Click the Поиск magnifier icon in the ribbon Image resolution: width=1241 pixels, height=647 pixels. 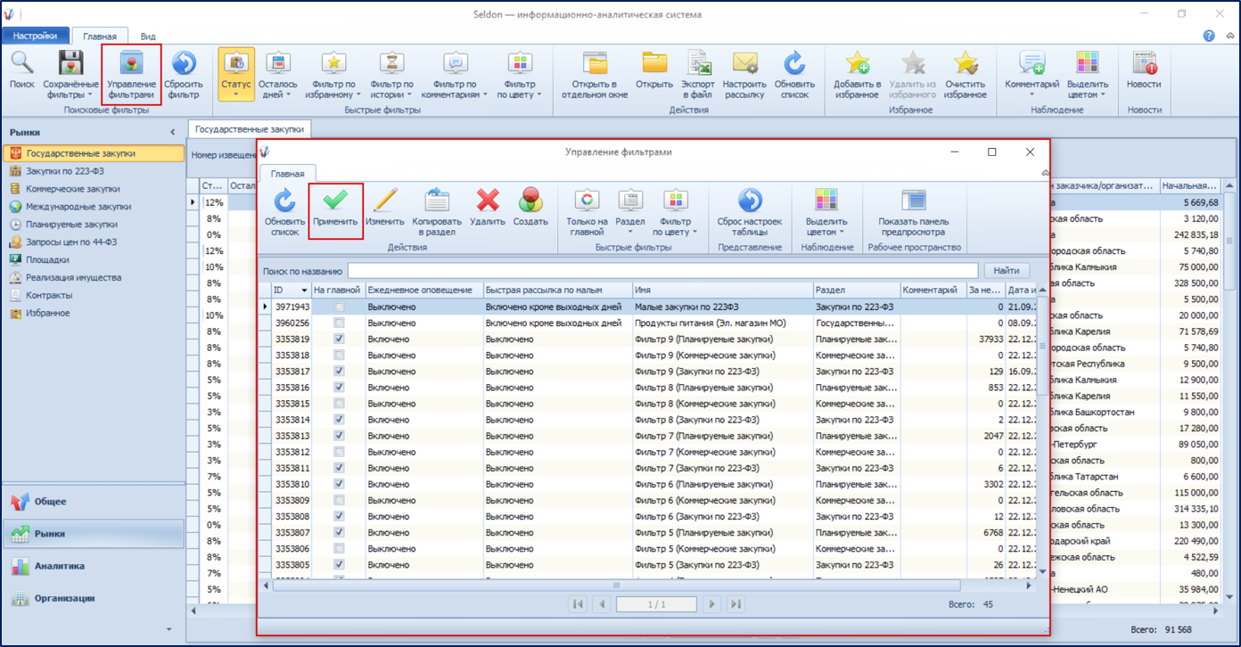pos(22,63)
